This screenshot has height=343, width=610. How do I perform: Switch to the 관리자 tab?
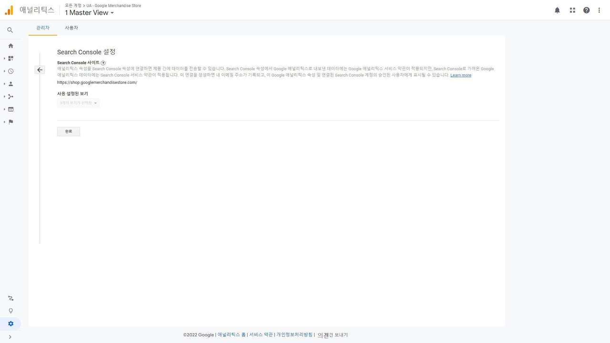click(43, 28)
